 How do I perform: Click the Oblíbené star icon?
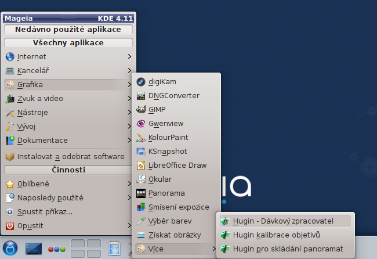click(x=10, y=184)
